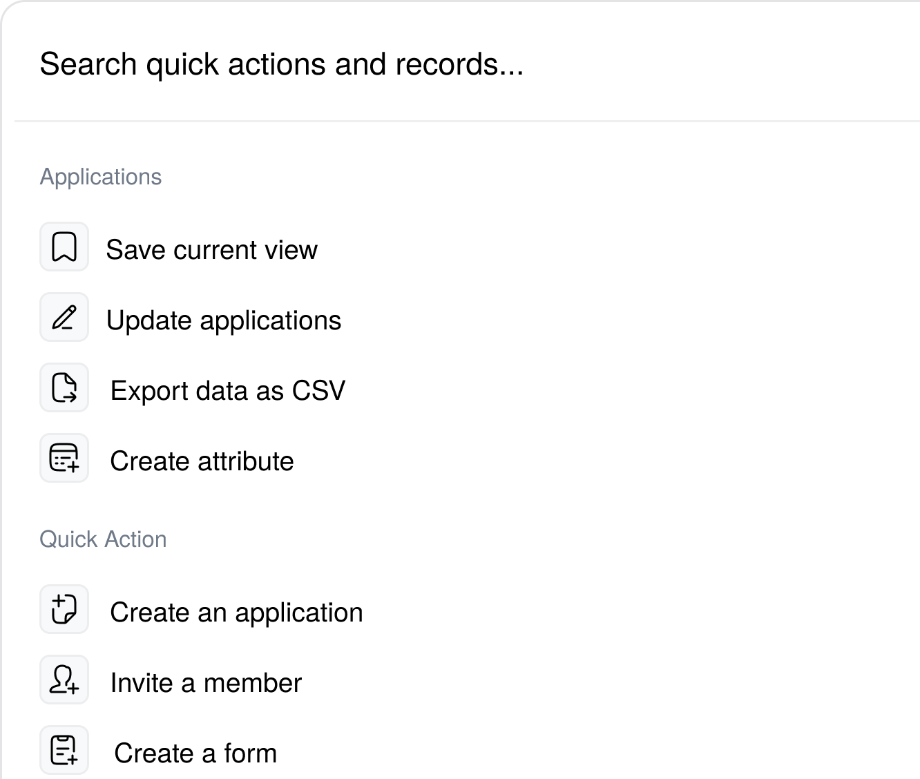Choose the Create a form text label
Screen dimensions: 920x779
point(195,753)
